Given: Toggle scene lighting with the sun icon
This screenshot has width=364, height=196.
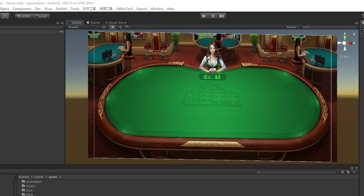Looking at the screenshot, I should [x=113, y=27].
